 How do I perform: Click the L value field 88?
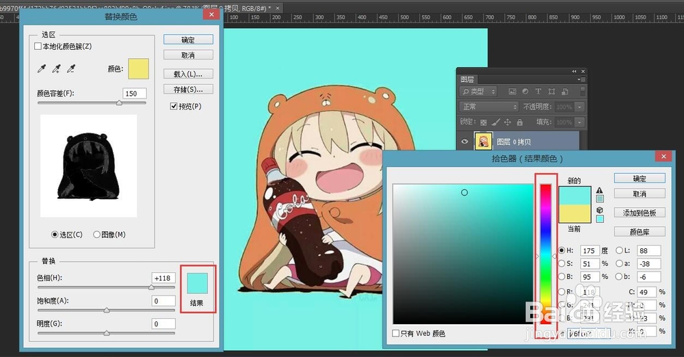(648, 250)
